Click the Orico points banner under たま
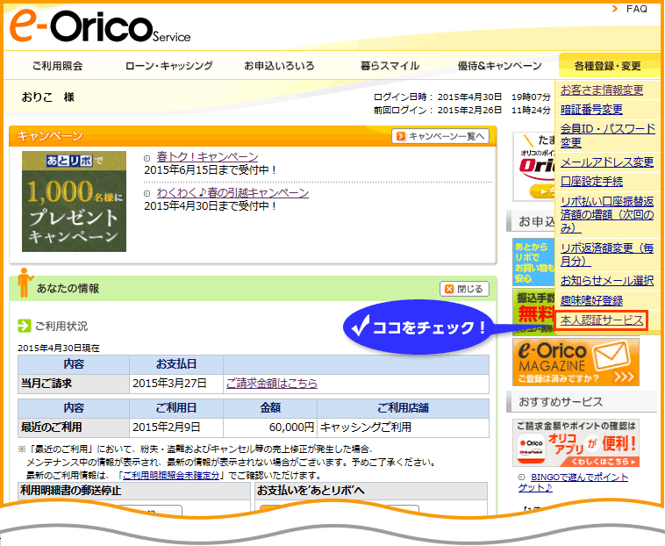The image size is (665, 546). pos(534,166)
